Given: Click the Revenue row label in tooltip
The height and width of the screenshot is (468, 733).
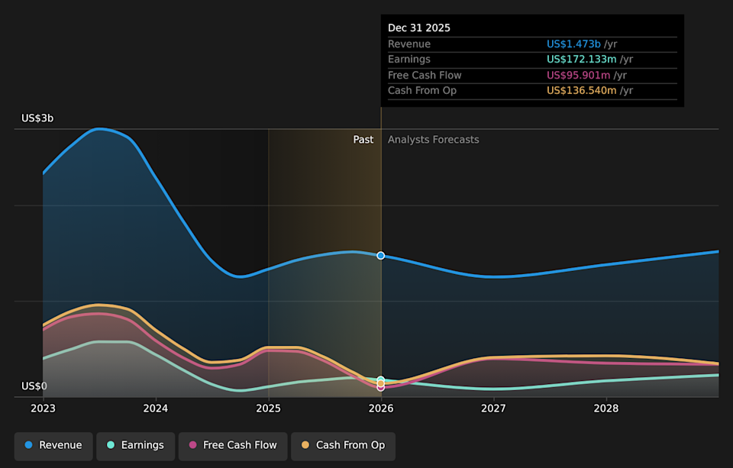Looking at the screenshot, I should pos(409,44).
